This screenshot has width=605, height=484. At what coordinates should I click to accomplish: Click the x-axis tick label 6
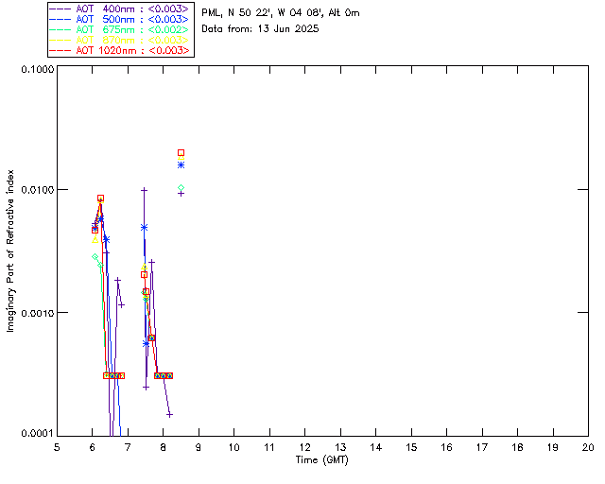(x=93, y=447)
